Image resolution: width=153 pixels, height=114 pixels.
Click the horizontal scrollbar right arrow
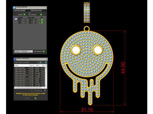[44, 88]
